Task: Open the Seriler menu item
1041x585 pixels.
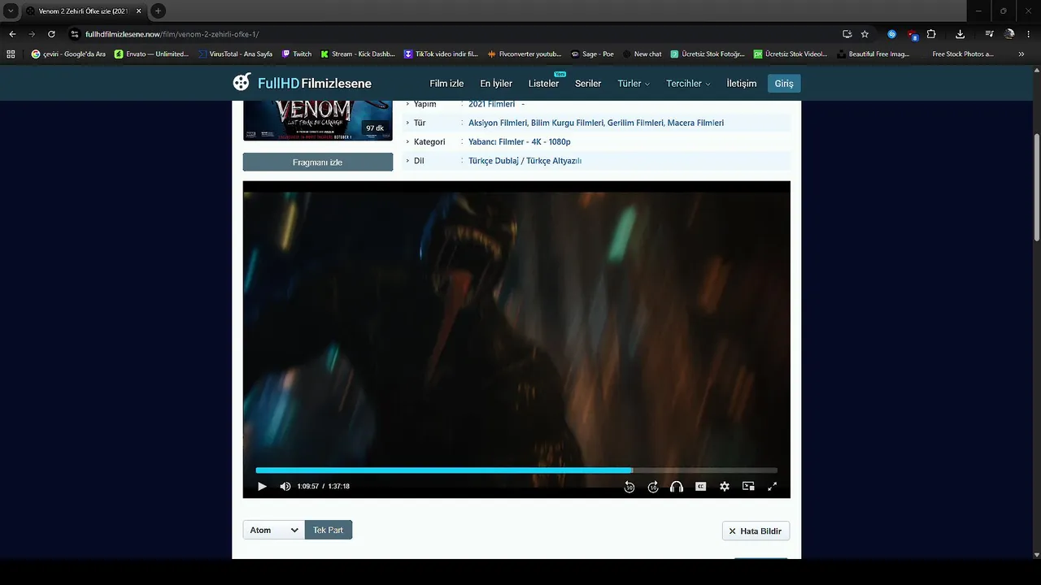Action: [x=588, y=84]
